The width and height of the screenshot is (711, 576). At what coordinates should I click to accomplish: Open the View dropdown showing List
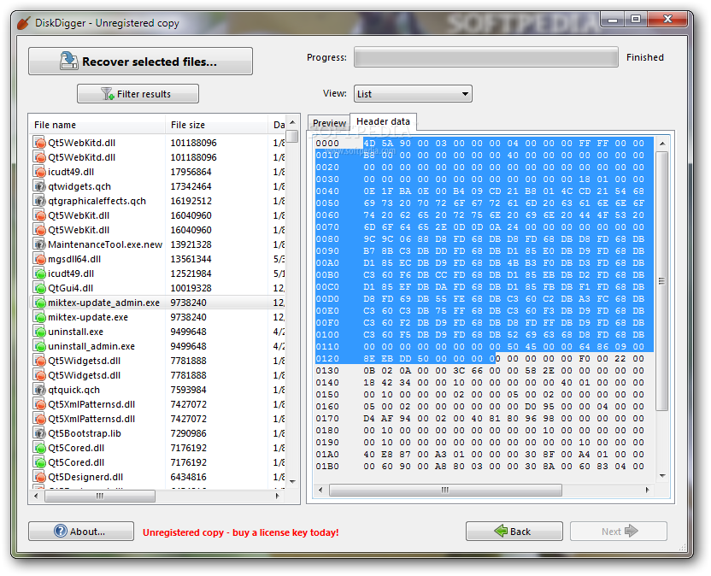(413, 94)
